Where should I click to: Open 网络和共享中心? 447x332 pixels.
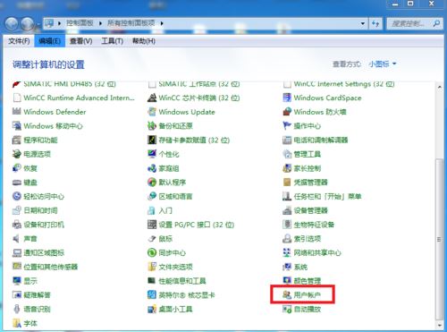(x=312, y=252)
